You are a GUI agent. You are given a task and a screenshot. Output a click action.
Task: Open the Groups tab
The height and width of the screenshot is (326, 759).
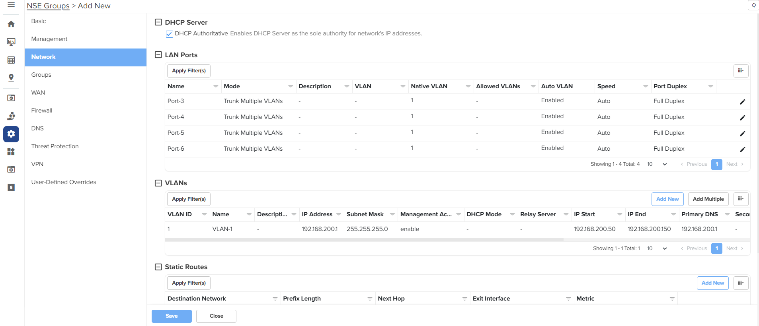(86, 75)
